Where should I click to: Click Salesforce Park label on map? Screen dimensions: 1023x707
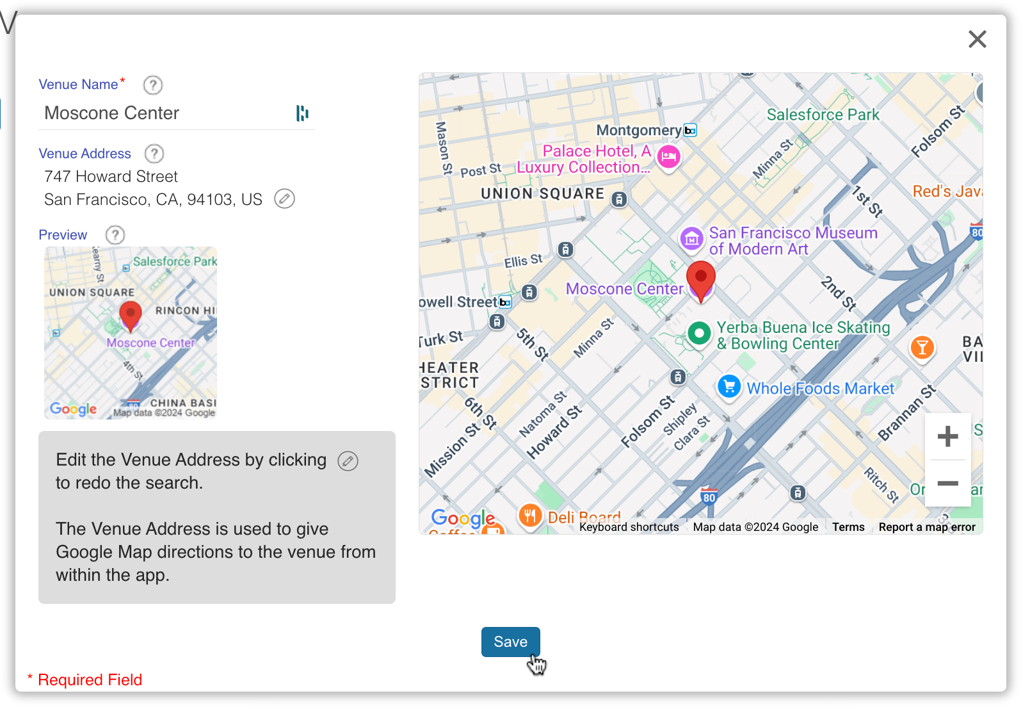(x=823, y=115)
